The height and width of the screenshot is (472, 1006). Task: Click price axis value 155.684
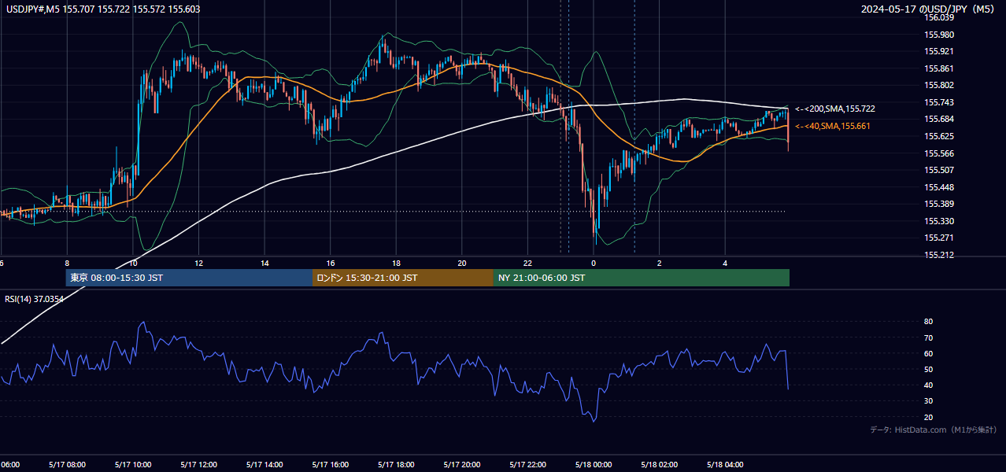[x=939, y=119]
